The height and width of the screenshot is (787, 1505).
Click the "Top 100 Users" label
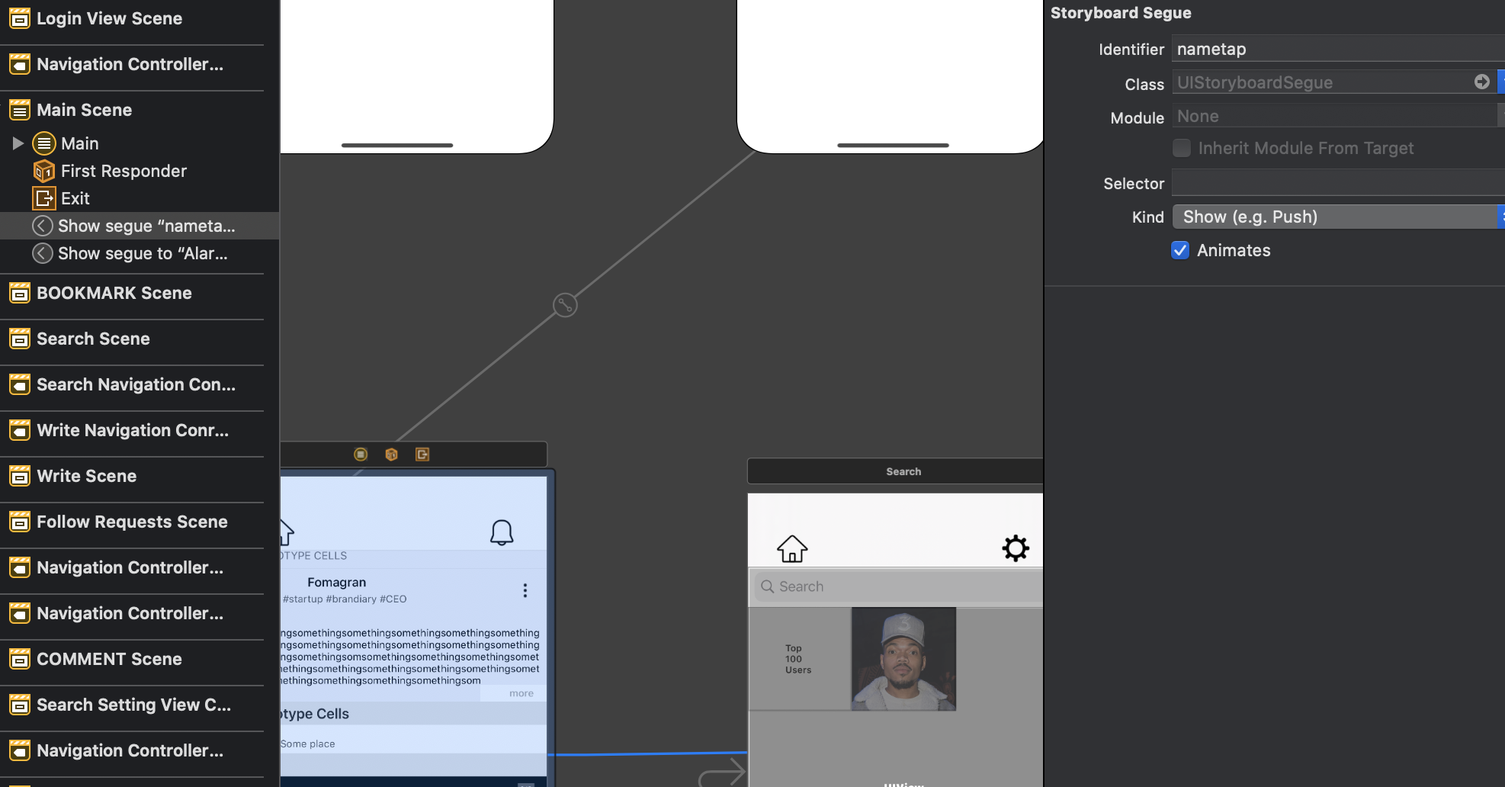click(798, 659)
